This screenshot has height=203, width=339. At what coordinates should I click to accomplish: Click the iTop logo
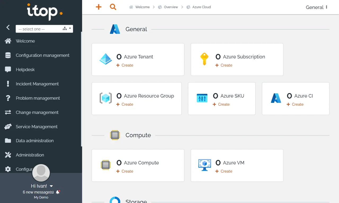pyautogui.click(x=45, y=12)
